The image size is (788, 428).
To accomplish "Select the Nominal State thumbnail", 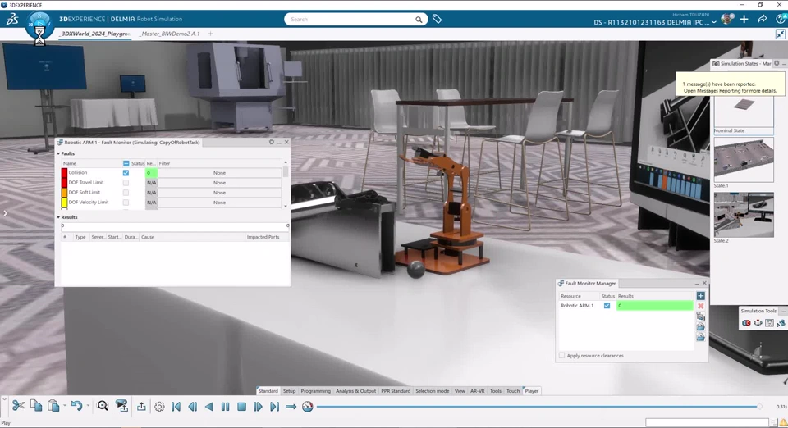I will point(744,112).
